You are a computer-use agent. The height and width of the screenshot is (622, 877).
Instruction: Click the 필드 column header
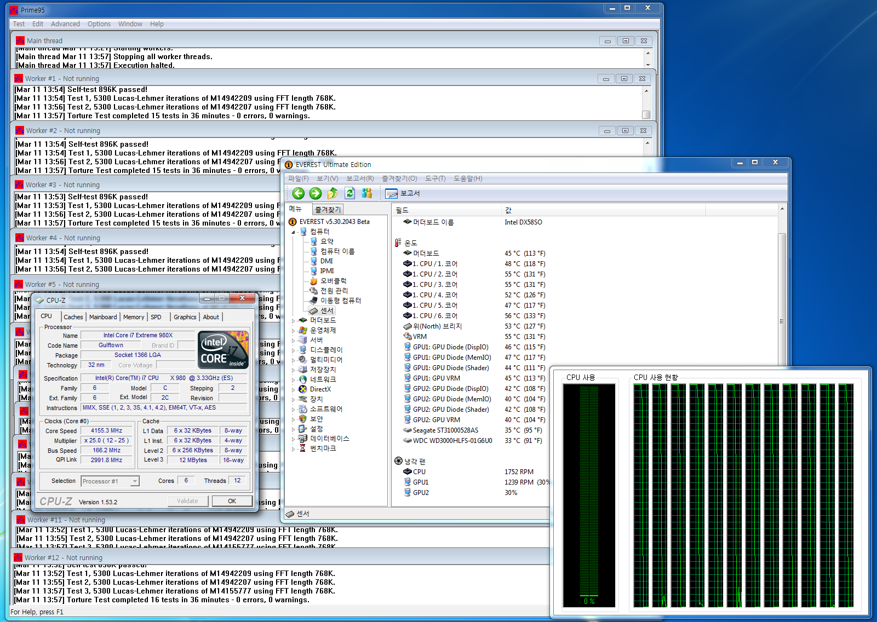[402, 210]
